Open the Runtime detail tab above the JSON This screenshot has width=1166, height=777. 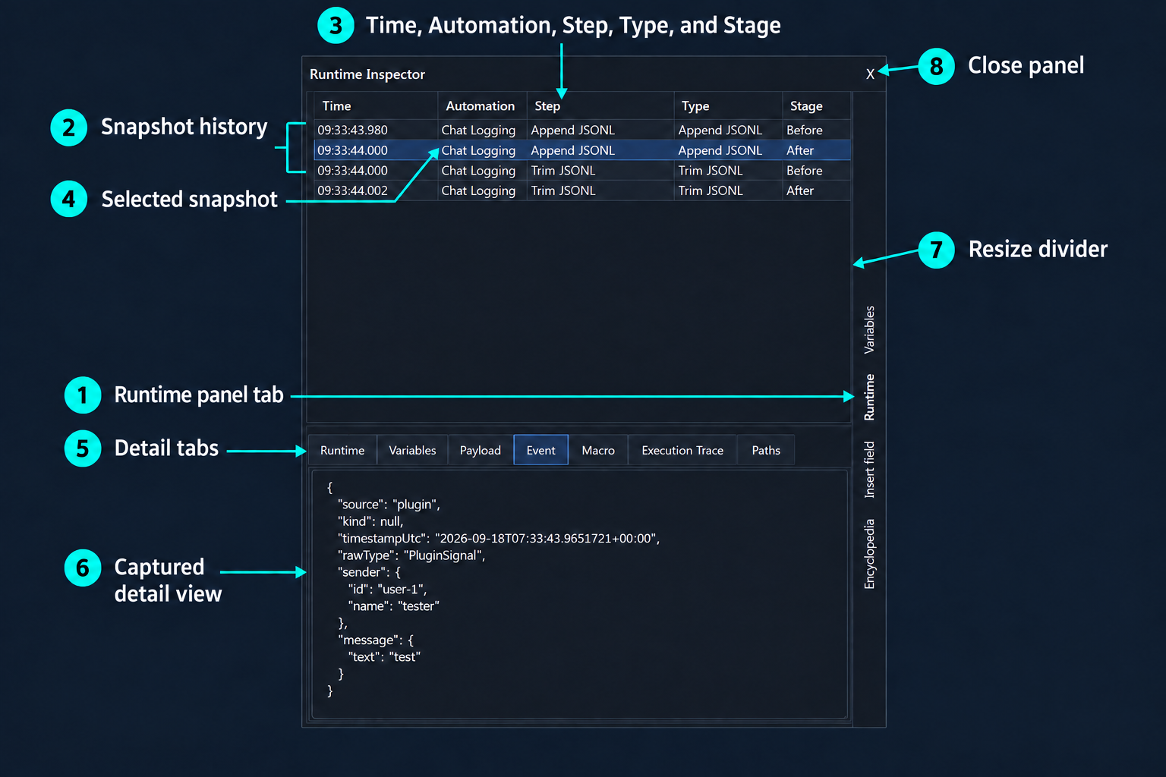[342, 450]
